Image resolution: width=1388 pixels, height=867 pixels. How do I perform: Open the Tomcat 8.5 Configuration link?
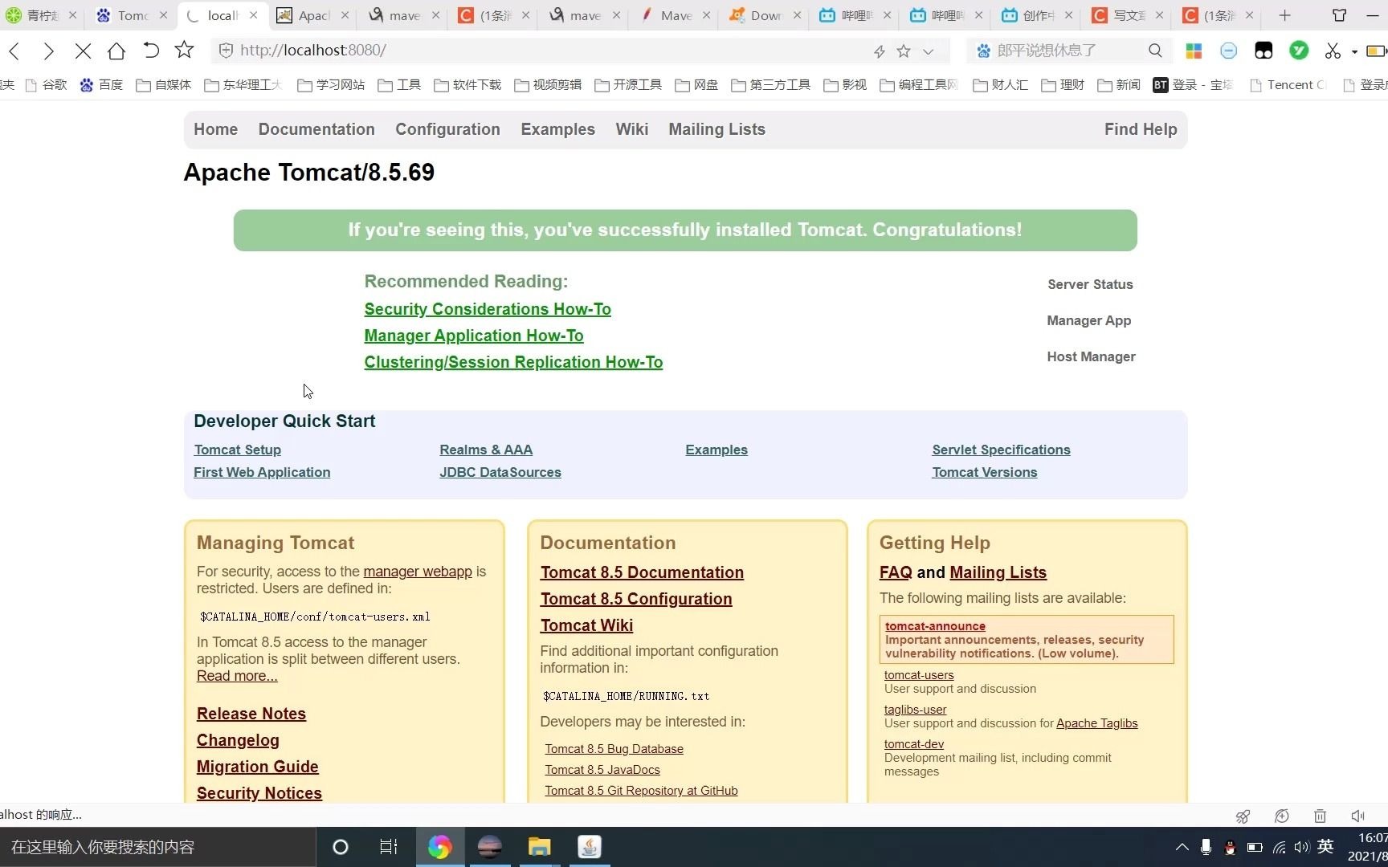[x=636, y=599]
